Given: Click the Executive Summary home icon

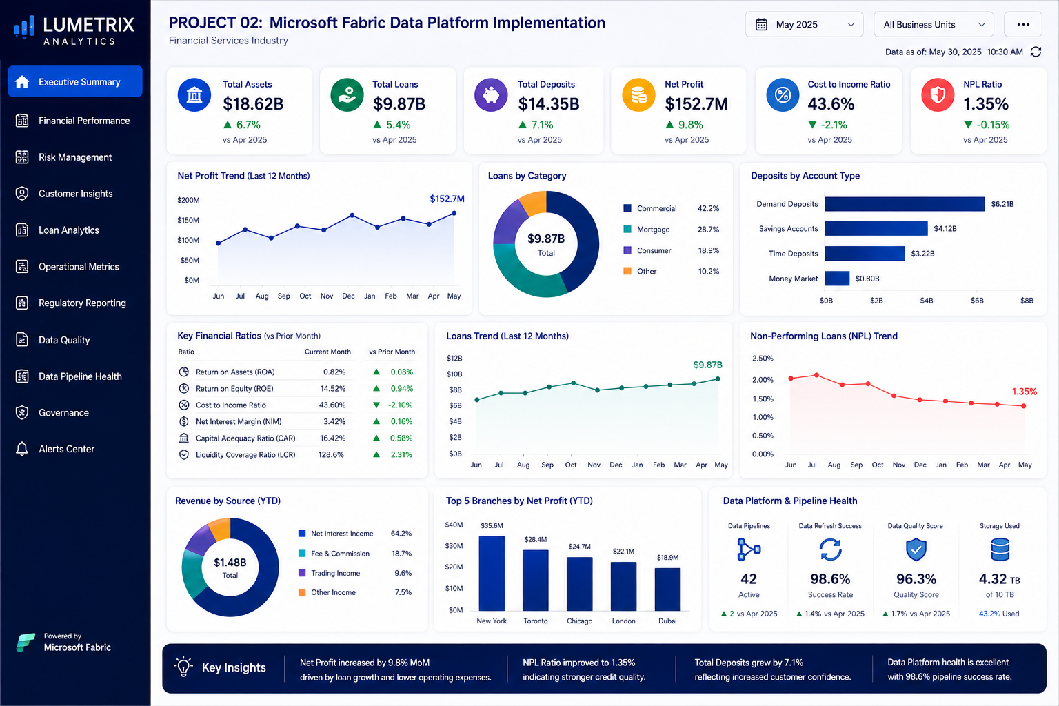Looking at the screenshot, I should (22, 82).
